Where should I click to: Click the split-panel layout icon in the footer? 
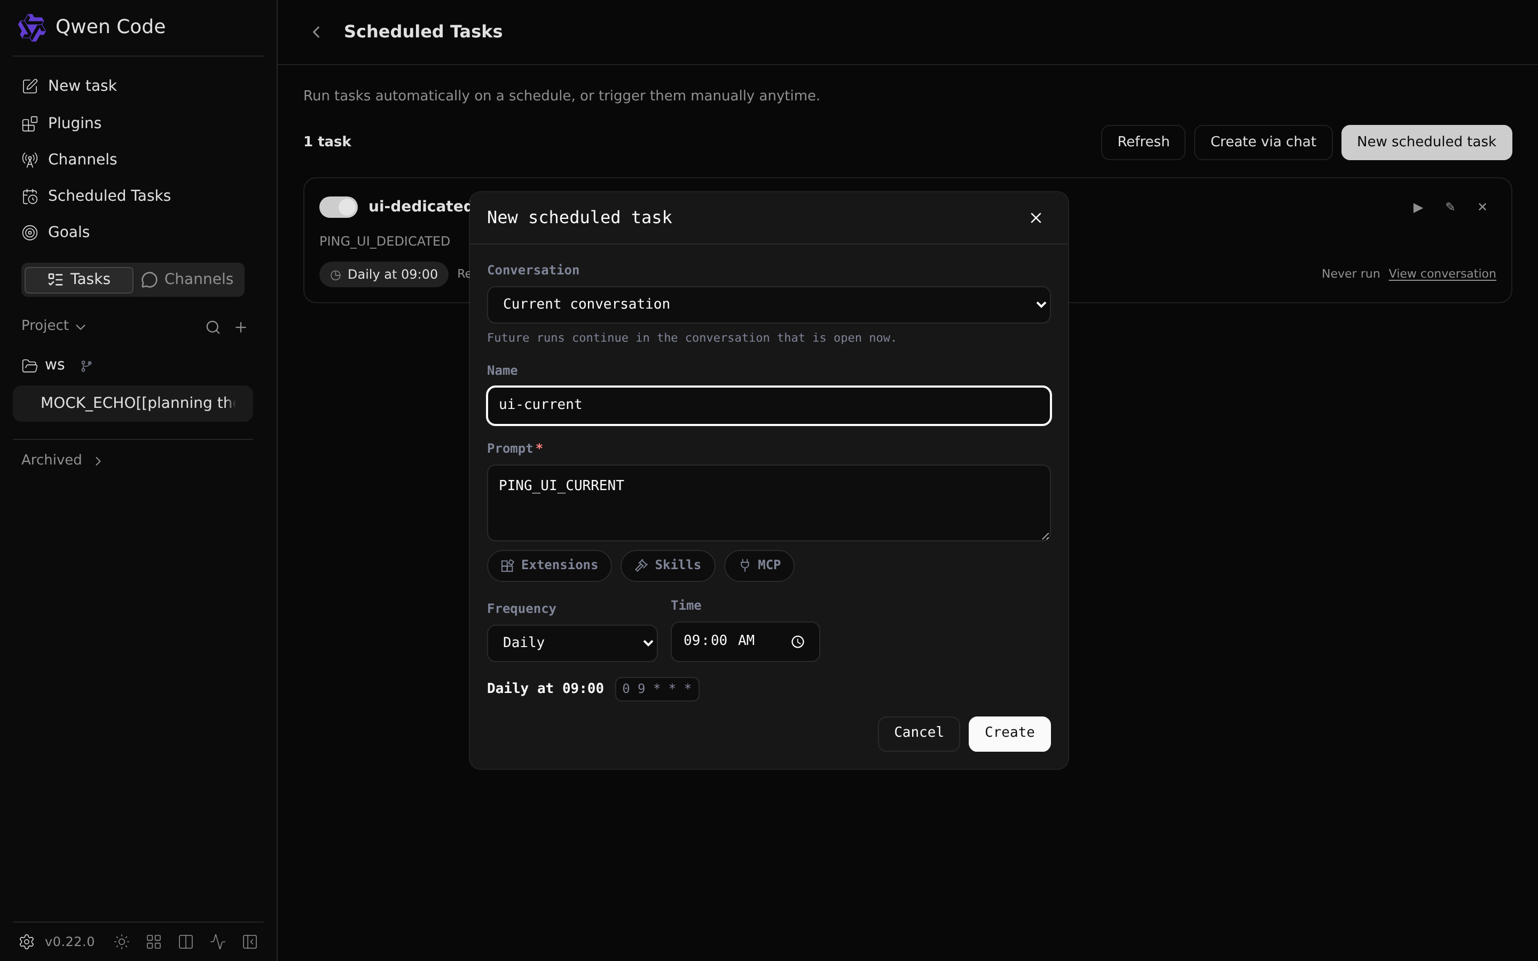click(x=186, y=941)
